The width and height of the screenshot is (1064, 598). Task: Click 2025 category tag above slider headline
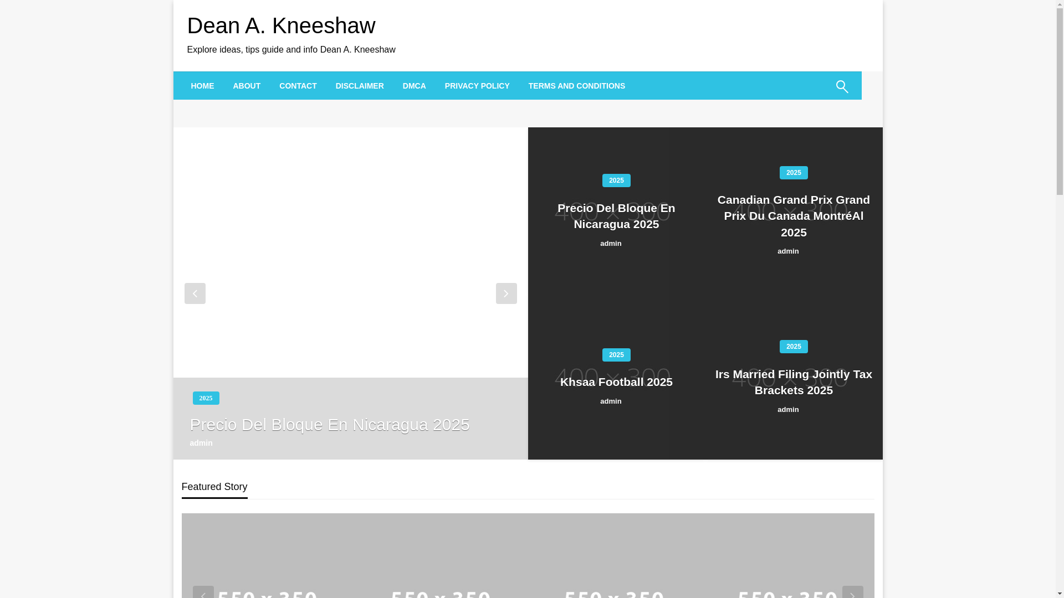206,398
